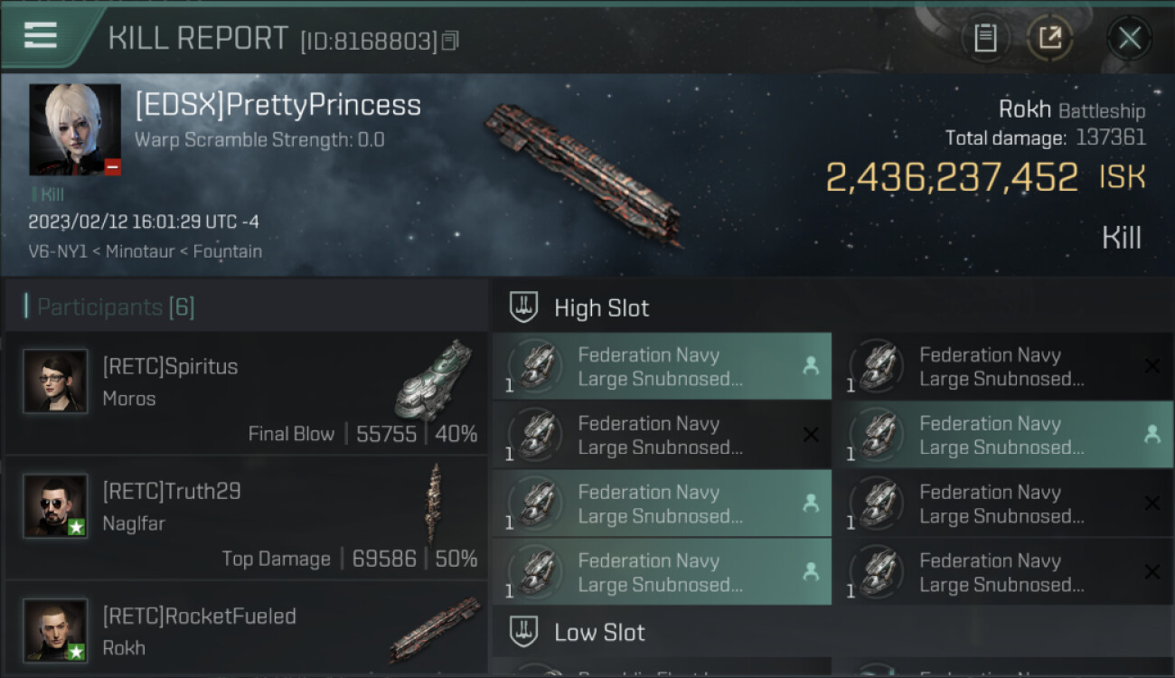Open Spiritus pilot portrait
Image resolution: width=1175 pixels, height=678 pixels.
tap(56, 381)
